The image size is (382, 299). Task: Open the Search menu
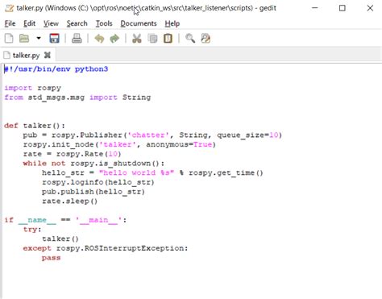tap(77, 23)
